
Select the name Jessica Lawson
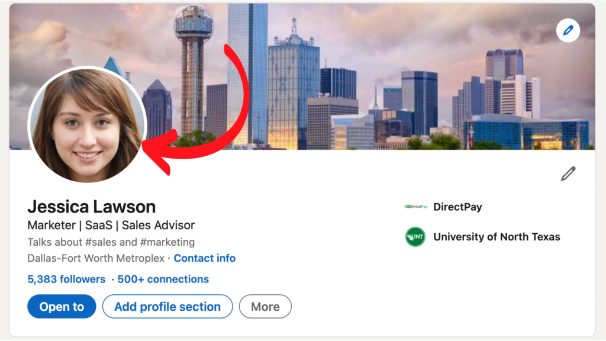click(92, 207)
